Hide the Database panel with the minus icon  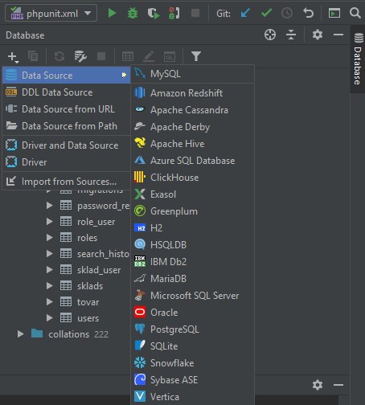pyautogui.click(x=338, y=35)
